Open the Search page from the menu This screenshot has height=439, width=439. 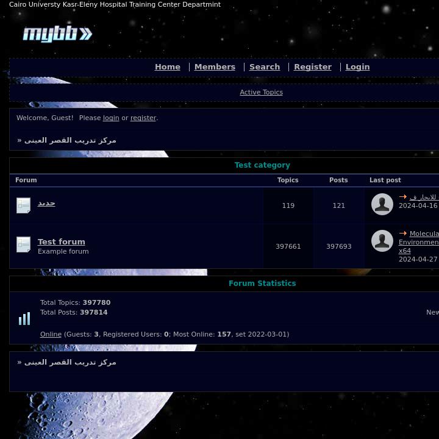click(x=265, y=67)
